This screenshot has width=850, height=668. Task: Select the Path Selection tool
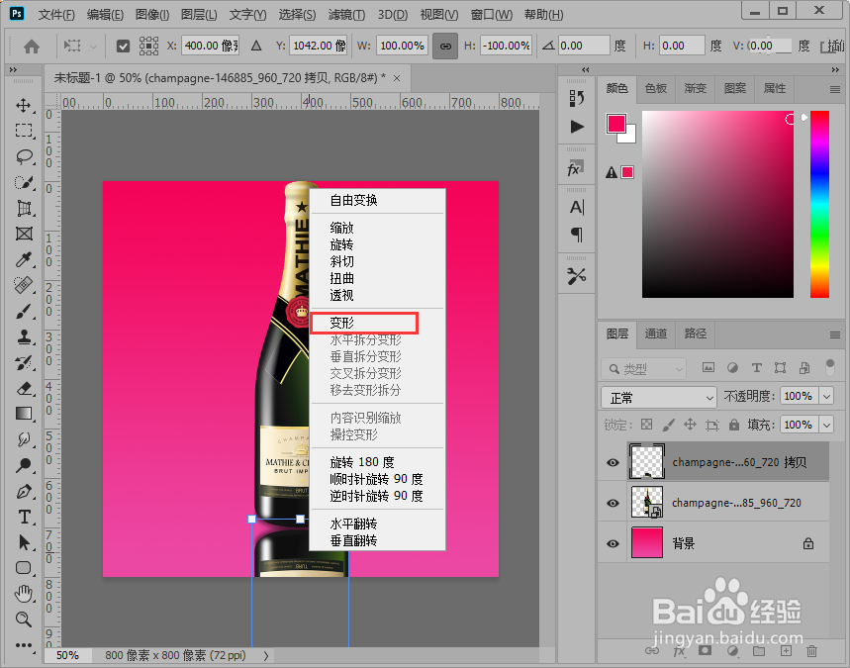click(x=24, y=542)
